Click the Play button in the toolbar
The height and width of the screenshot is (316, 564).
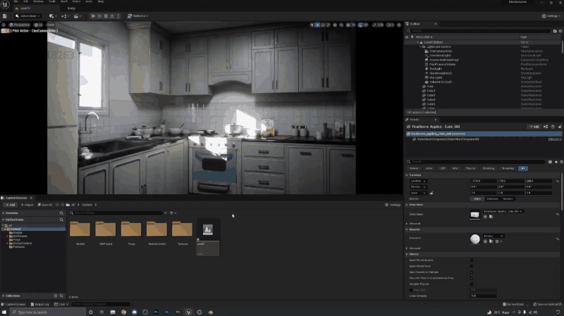(x=92, y=15)
